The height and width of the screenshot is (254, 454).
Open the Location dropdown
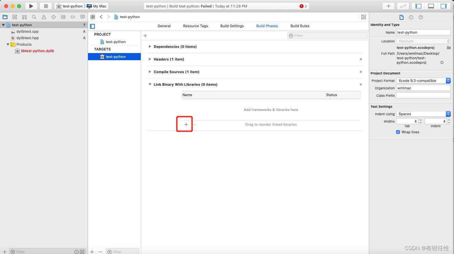(423, 41)
